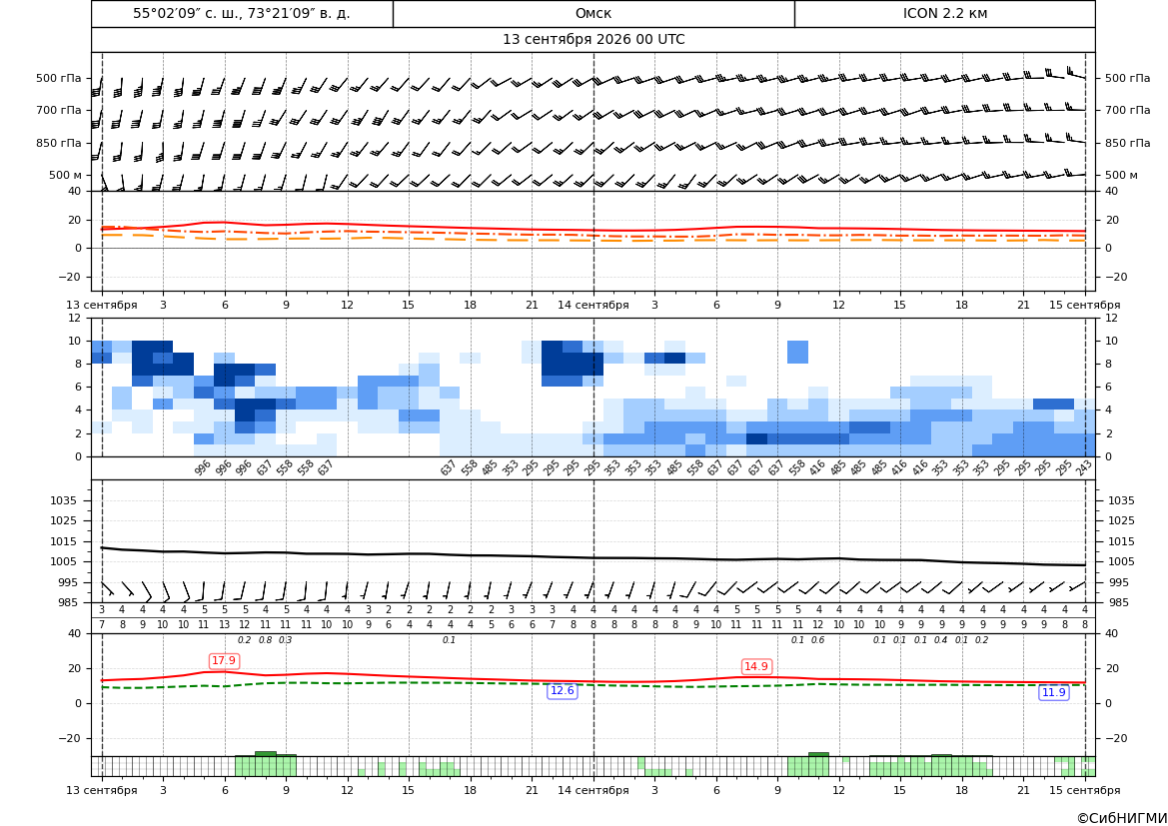Click the ©СибНИГМИ copyright text
The width and height of the screenshot is (1168, 826).
1122,818
